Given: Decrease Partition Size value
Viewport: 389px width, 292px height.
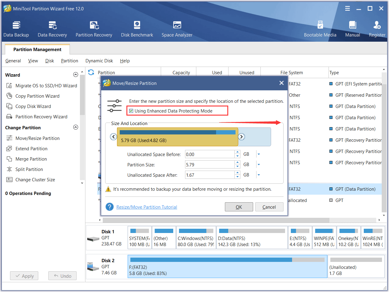Looking at the screenshot, I should click(x=237, y=166).
